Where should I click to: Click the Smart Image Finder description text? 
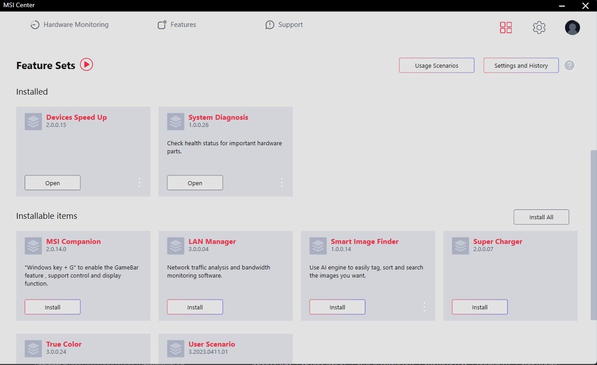(x=366, y=271)
